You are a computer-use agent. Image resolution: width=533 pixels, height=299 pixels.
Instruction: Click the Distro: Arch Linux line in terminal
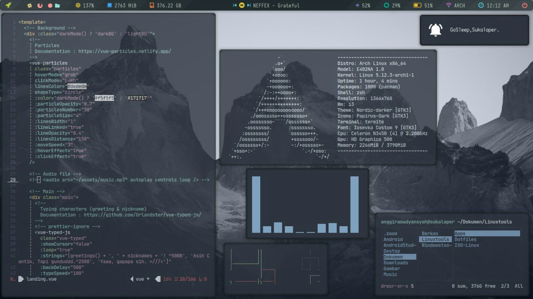(371, 64)
